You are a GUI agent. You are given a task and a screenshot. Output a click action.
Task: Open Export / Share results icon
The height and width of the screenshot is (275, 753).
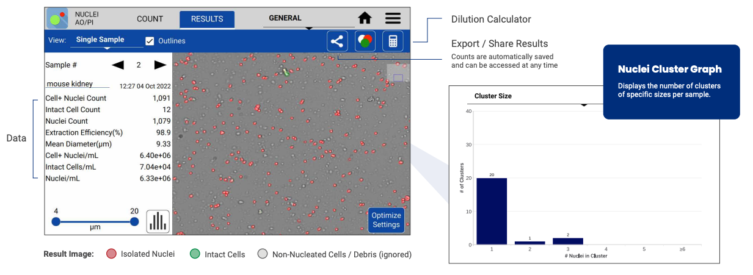coord(336,41)
